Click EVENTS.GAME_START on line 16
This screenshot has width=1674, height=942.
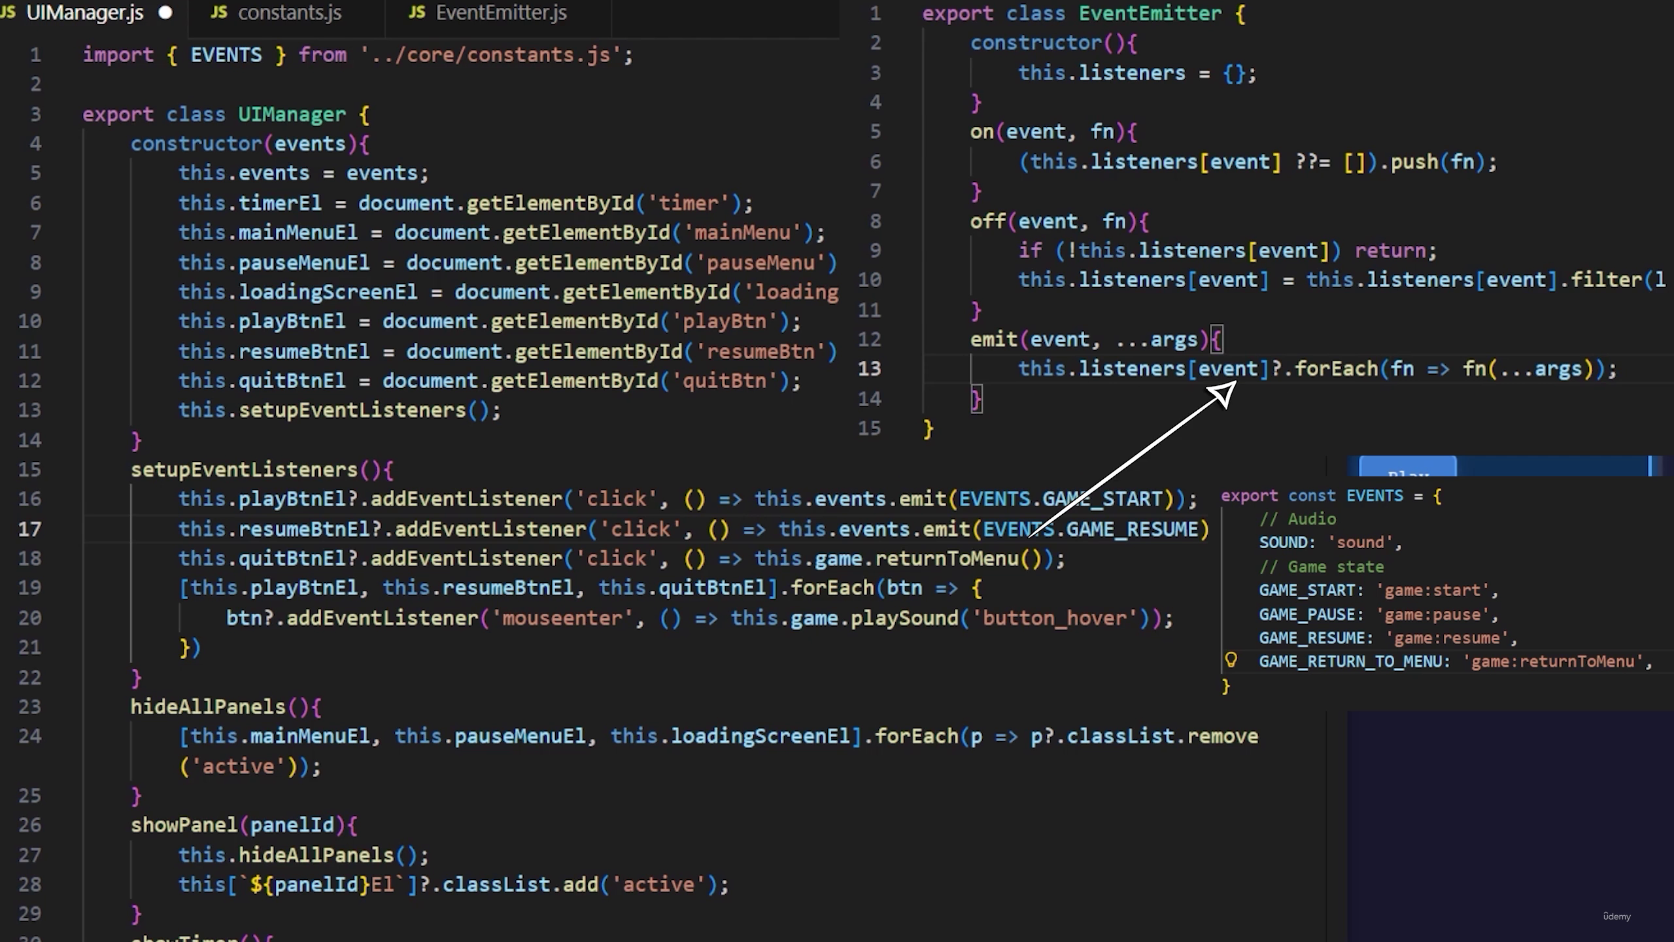pos(1061,500)
